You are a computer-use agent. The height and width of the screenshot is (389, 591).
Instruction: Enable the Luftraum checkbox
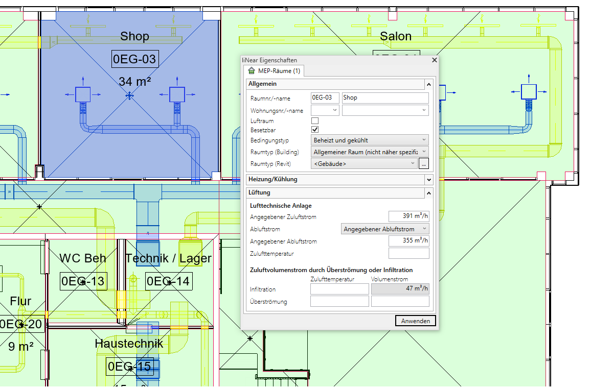[315, 121]
